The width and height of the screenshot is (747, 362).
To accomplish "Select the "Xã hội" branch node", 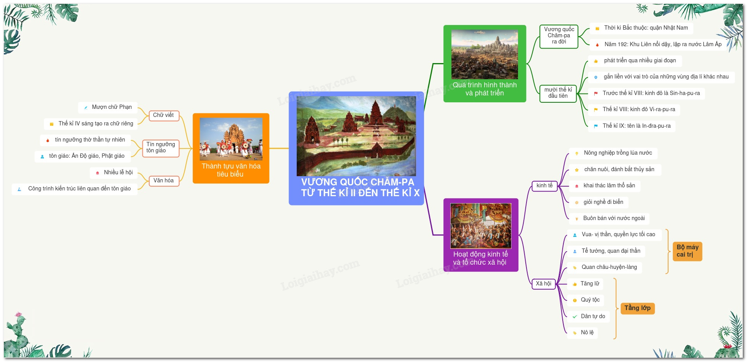I will [x=543, y=284].
